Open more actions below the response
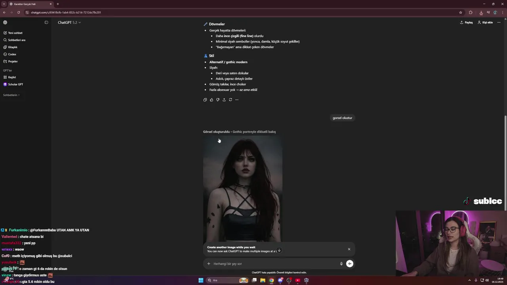 (237, 100)
